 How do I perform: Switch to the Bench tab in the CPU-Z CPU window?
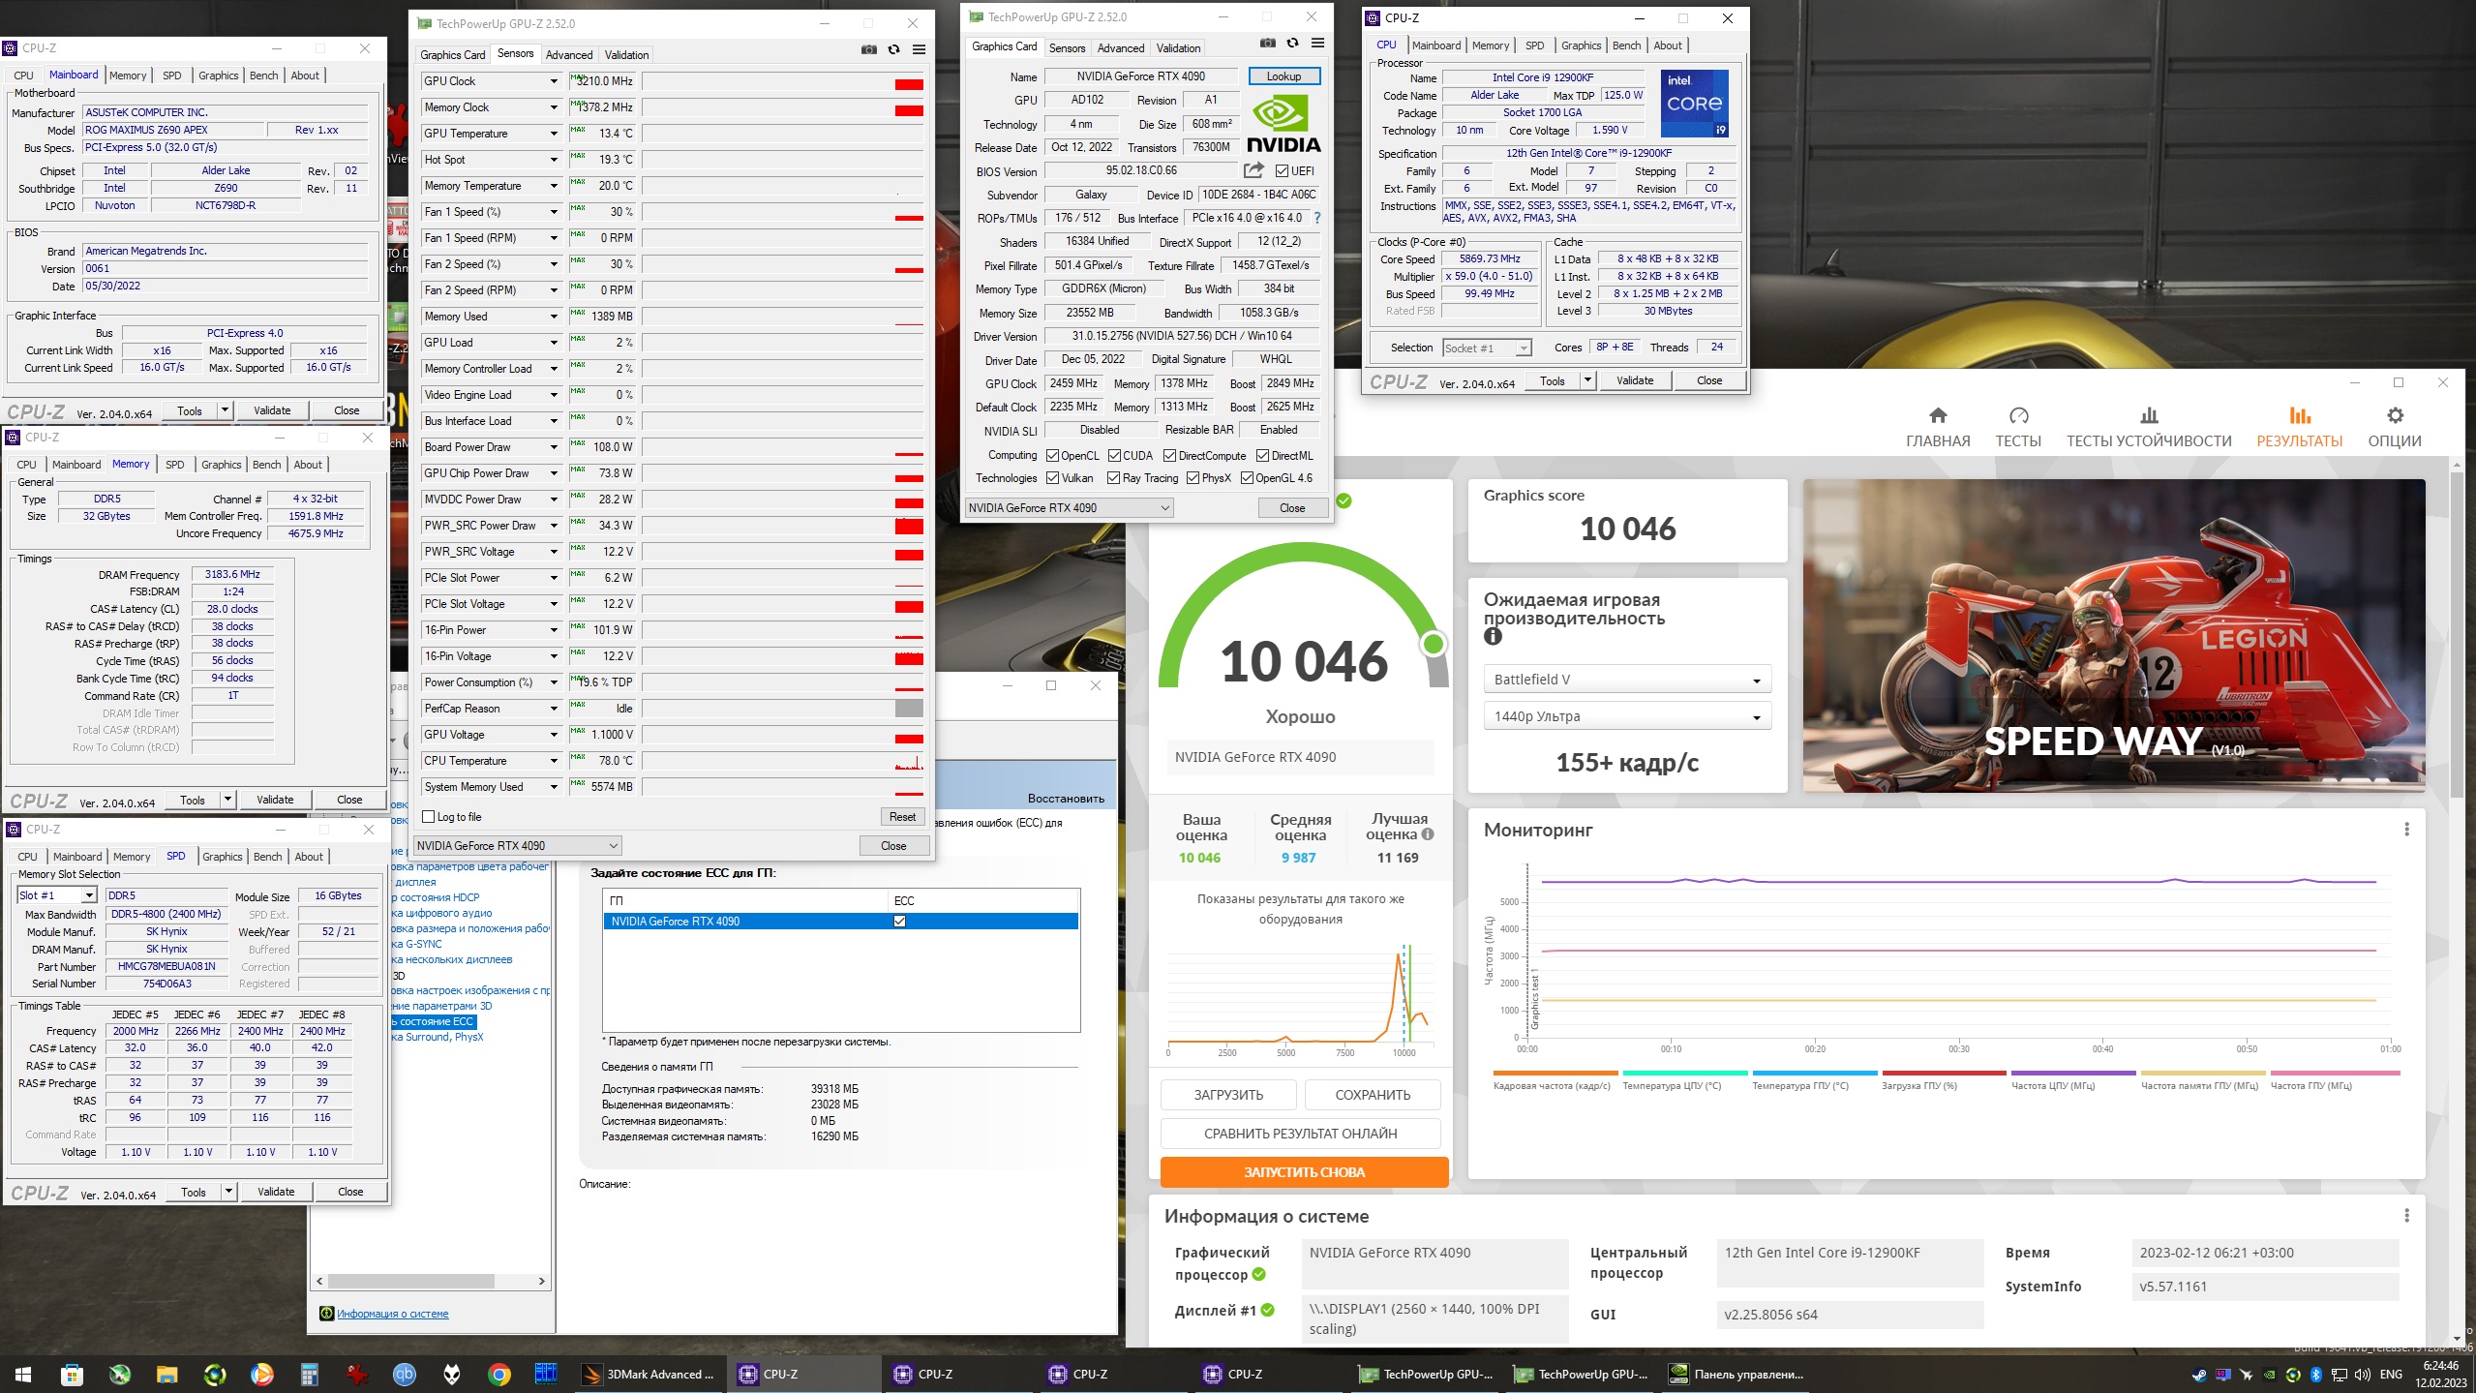pyautogui.click(x=1626, y=45)
